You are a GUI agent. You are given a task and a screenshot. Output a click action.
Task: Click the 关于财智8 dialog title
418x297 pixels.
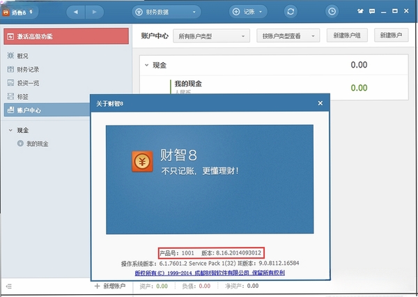110,104
